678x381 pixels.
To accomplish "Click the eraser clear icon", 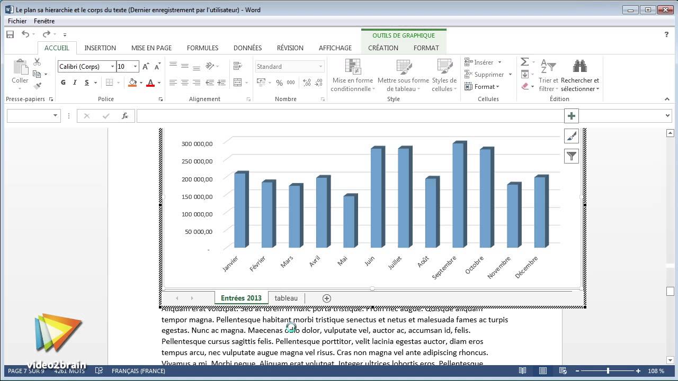I will 524,86.
